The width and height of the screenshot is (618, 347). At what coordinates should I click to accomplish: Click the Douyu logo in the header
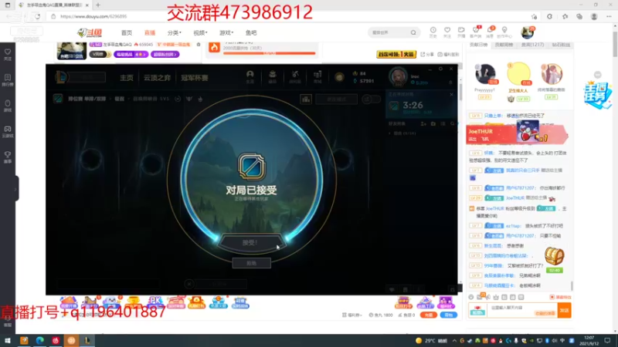(x=90, y=32)
